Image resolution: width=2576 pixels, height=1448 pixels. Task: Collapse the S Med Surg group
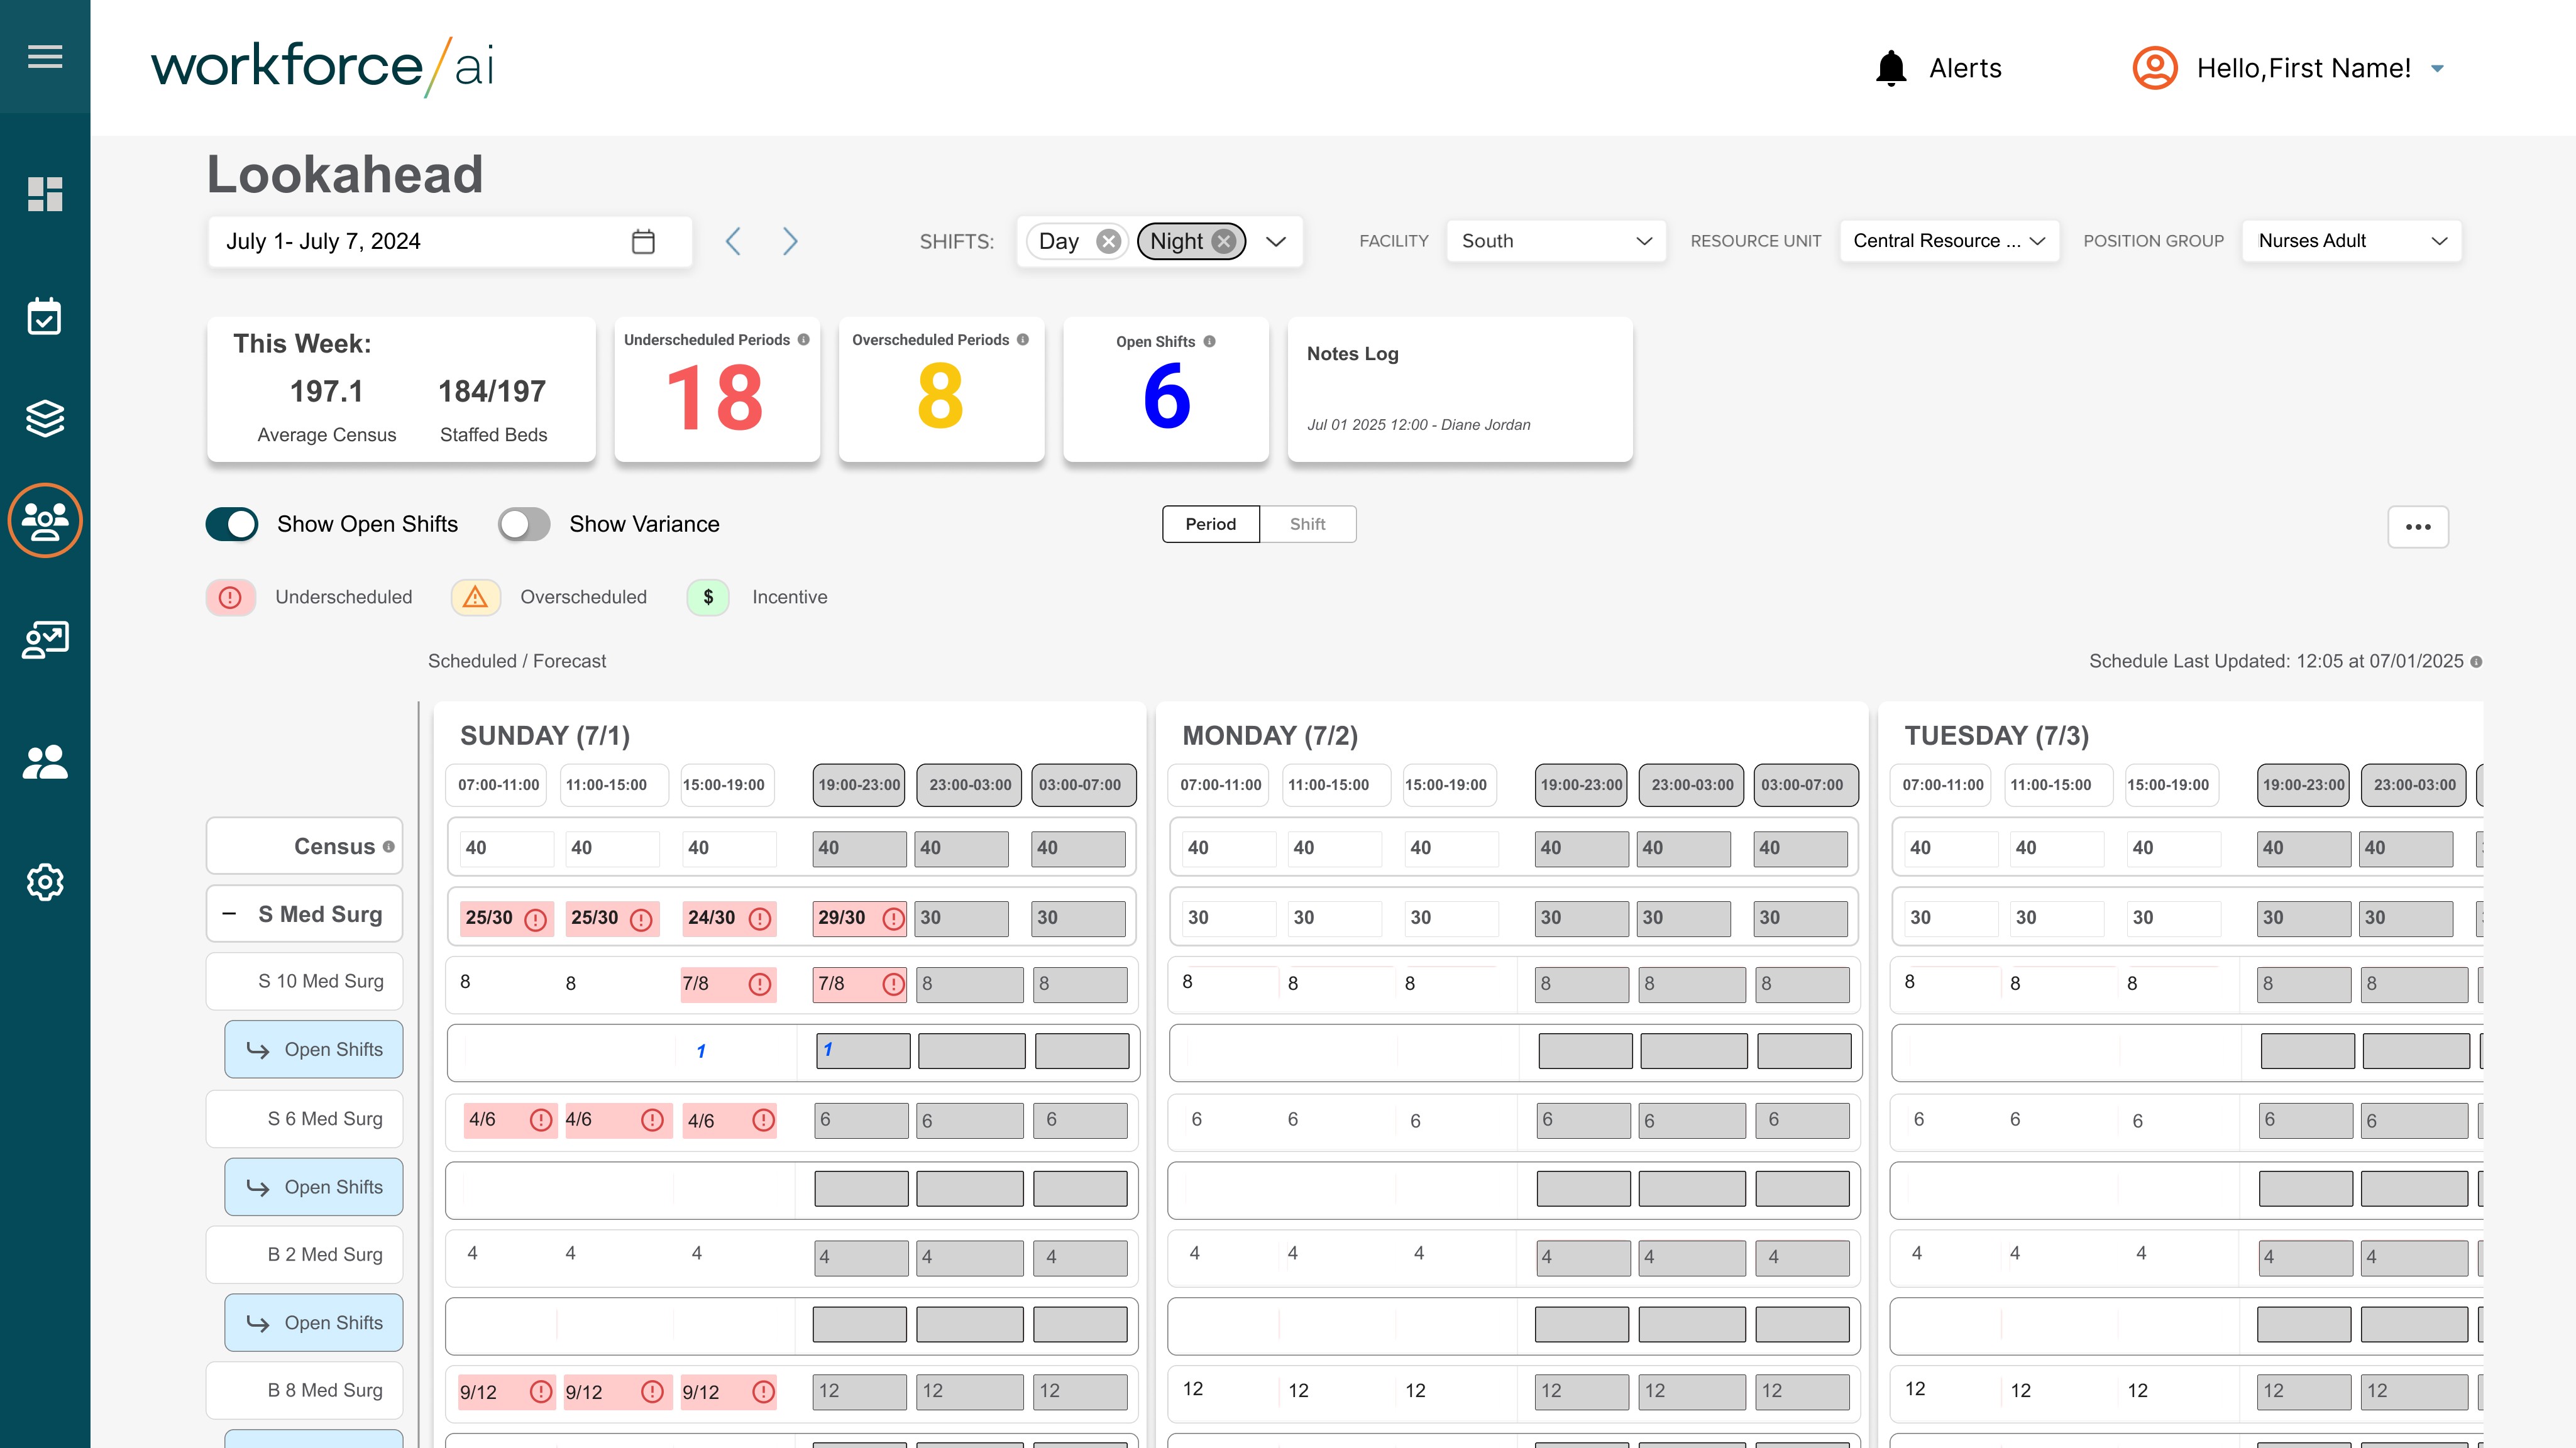(229, 914)
